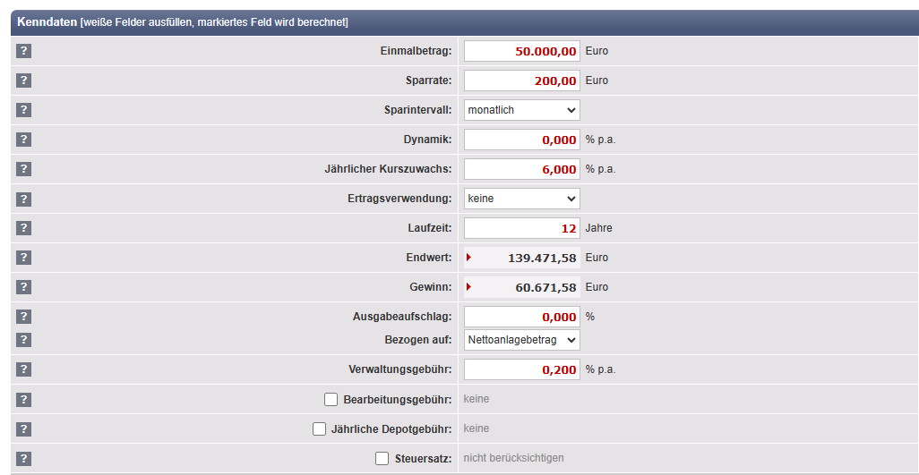Select the red arrow marker beside Gewinn
The width and height of the screenshot is (919, 475).
pos(468,287)
